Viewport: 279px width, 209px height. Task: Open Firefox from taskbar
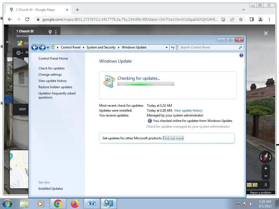click(75, 204)
